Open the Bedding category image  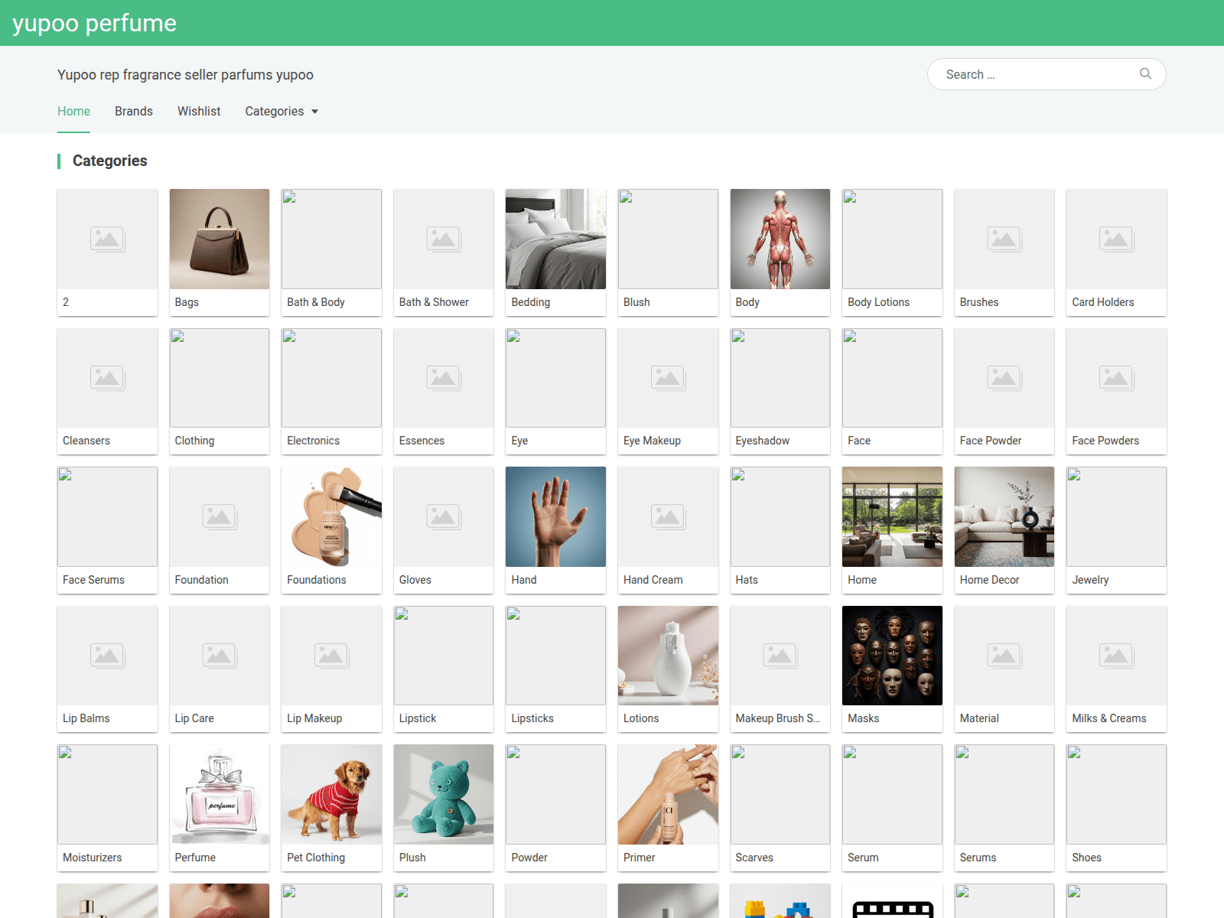[x=556, y=239]
